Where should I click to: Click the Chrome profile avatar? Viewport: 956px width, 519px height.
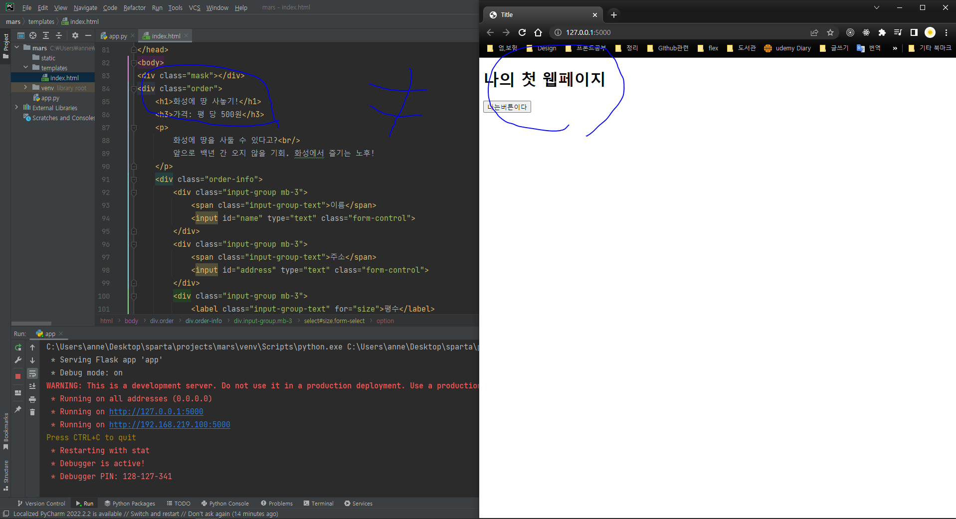click(930, 32)
